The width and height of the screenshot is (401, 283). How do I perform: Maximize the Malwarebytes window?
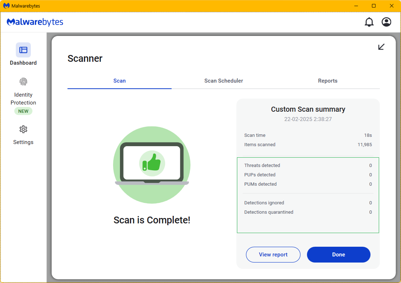(x=374, y=6)
